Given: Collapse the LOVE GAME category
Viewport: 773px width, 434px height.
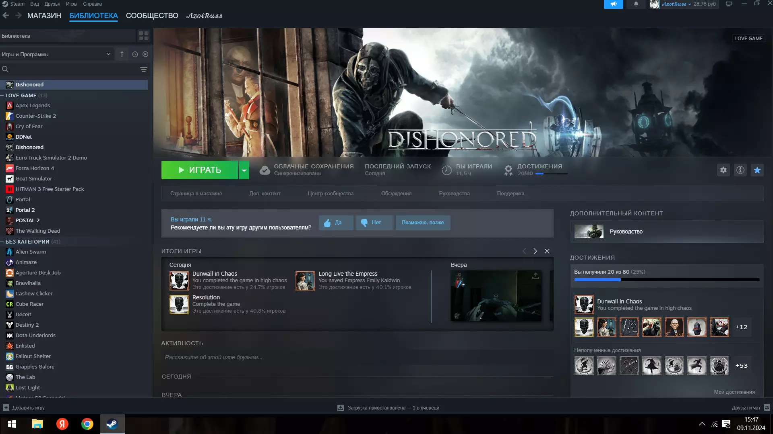Looking at the screenshot, I should (2, 96).
